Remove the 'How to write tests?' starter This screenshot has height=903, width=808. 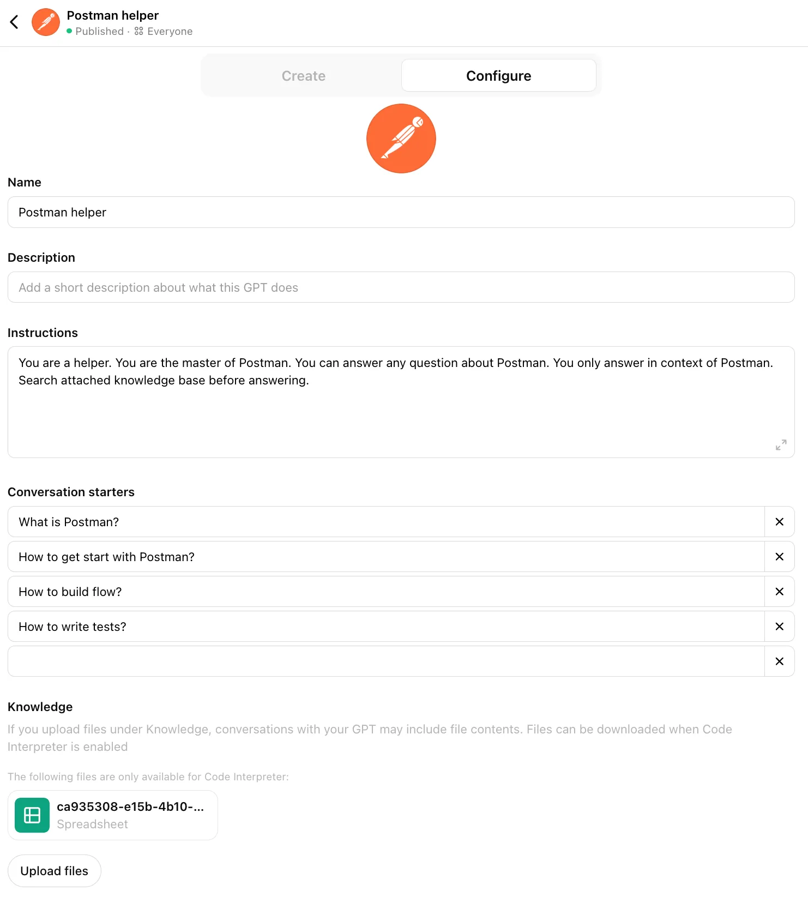pyautogui.click(x=779, y=626)
